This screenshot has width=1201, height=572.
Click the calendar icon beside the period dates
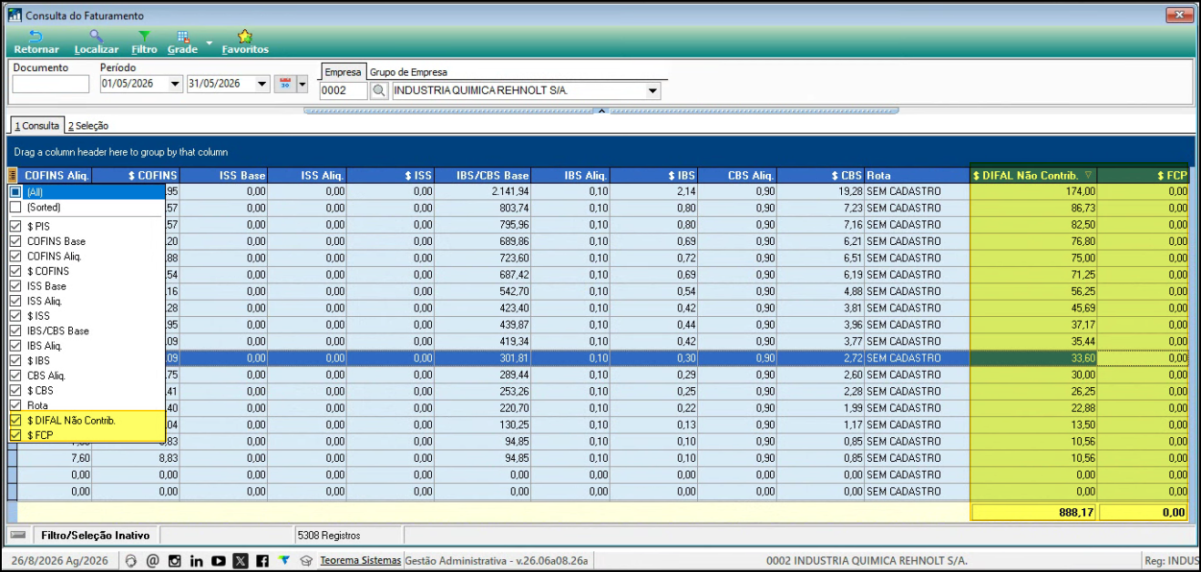pos(284,84)
